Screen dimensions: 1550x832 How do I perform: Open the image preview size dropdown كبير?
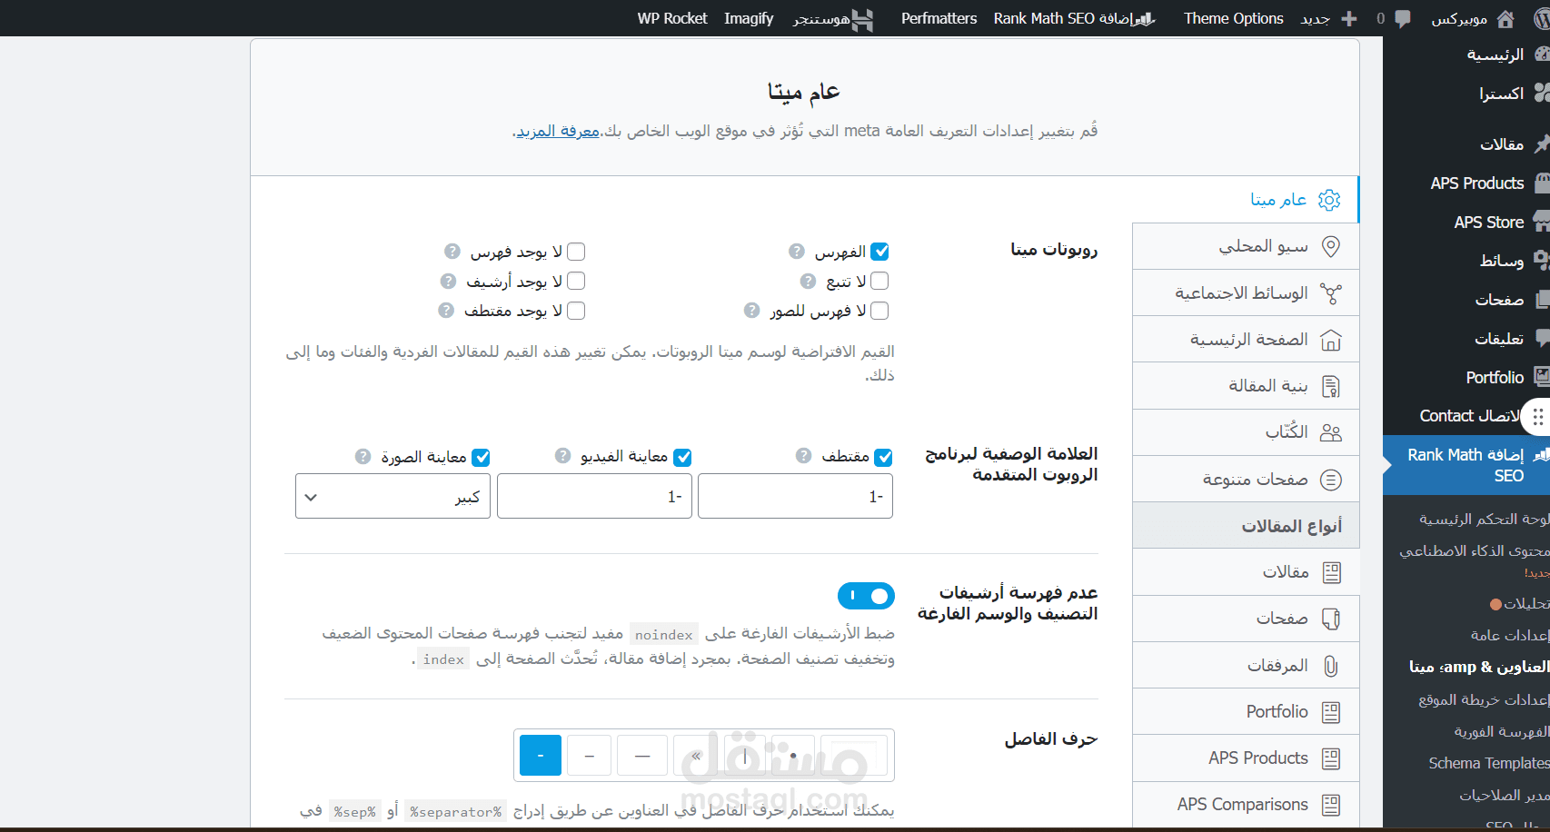coord(392,497)
